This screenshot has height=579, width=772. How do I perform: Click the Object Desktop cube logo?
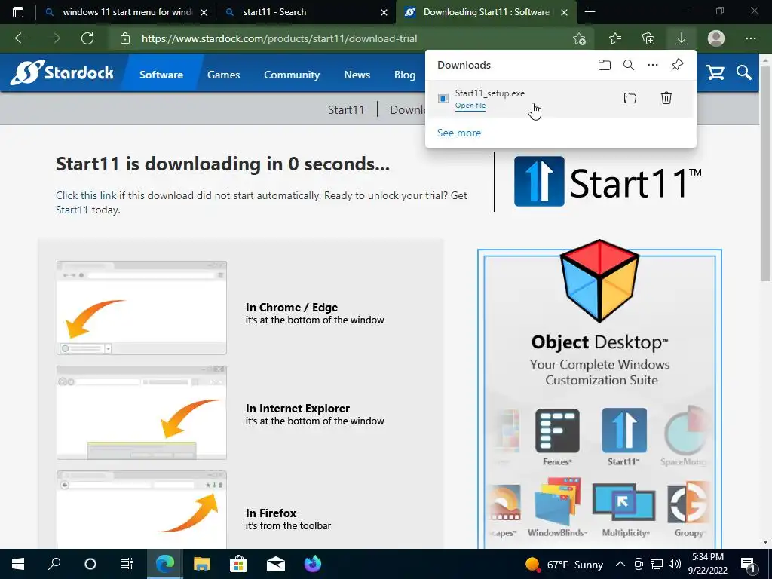coord(599,280)
